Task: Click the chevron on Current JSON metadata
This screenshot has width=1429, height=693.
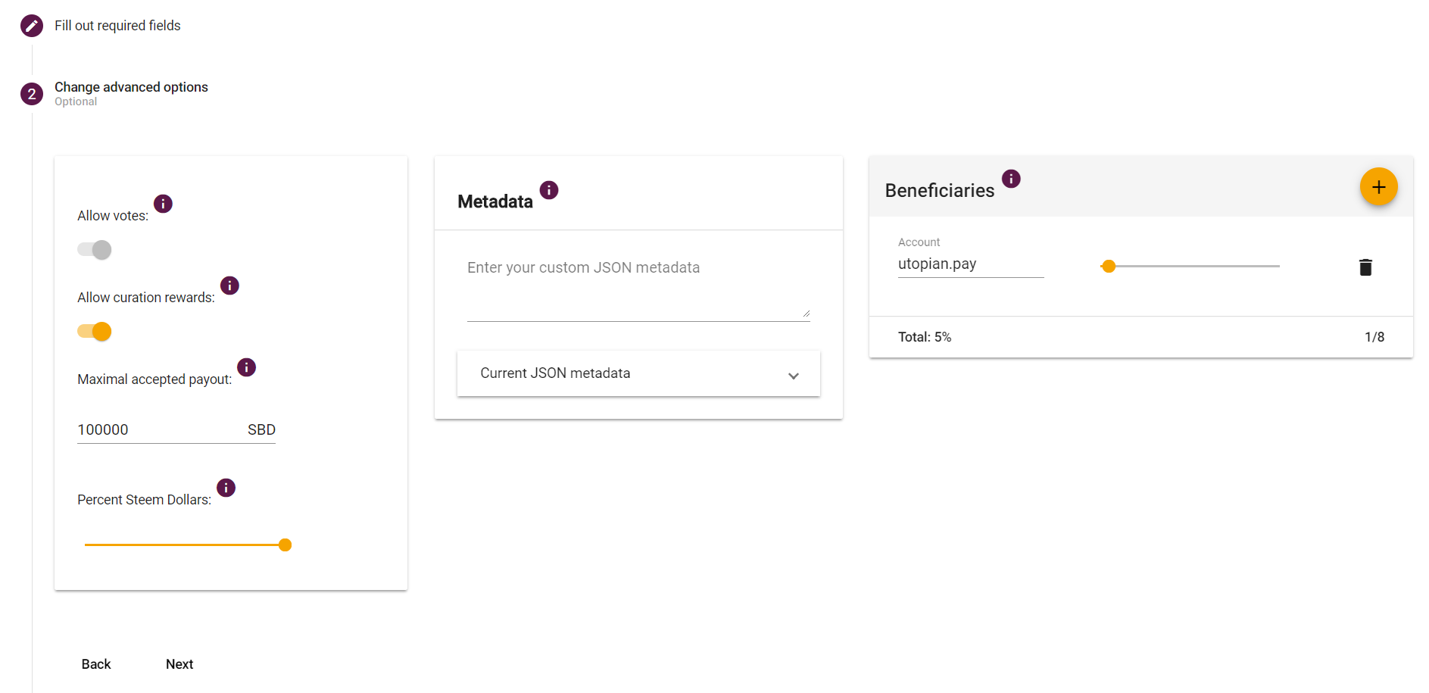Action: pos(794,376)
